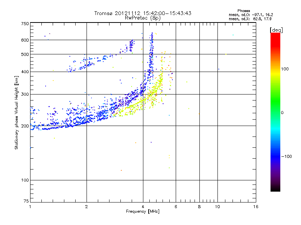Click the 'Stationary phase Virtual Height [km]' axis label

click(16, 112)
